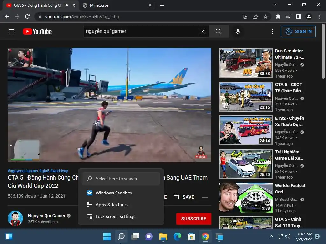Open the media control icon in Chrome toolbar
Screen dimensions: 326x244
288,17
